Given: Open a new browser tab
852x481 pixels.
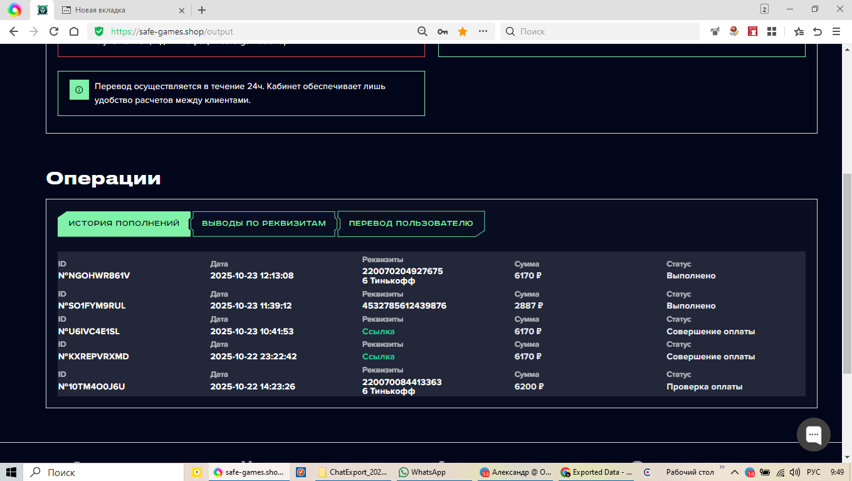Looking at the screenshot, I should 202,10.
